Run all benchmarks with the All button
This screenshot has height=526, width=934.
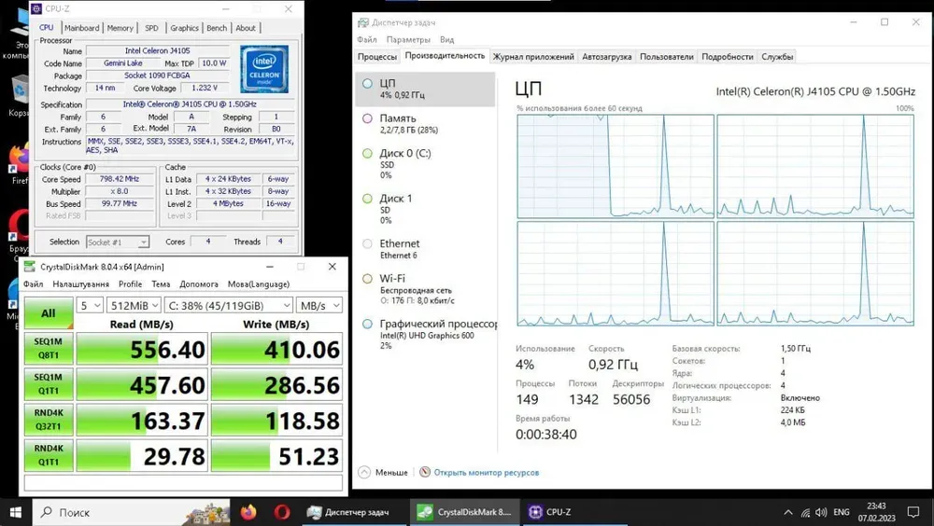48,313
